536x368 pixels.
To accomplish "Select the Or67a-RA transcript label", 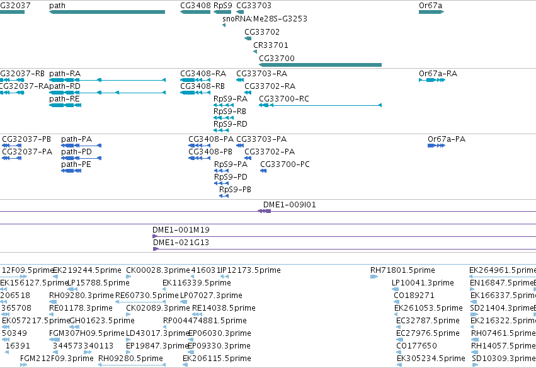I will (438, 74).
